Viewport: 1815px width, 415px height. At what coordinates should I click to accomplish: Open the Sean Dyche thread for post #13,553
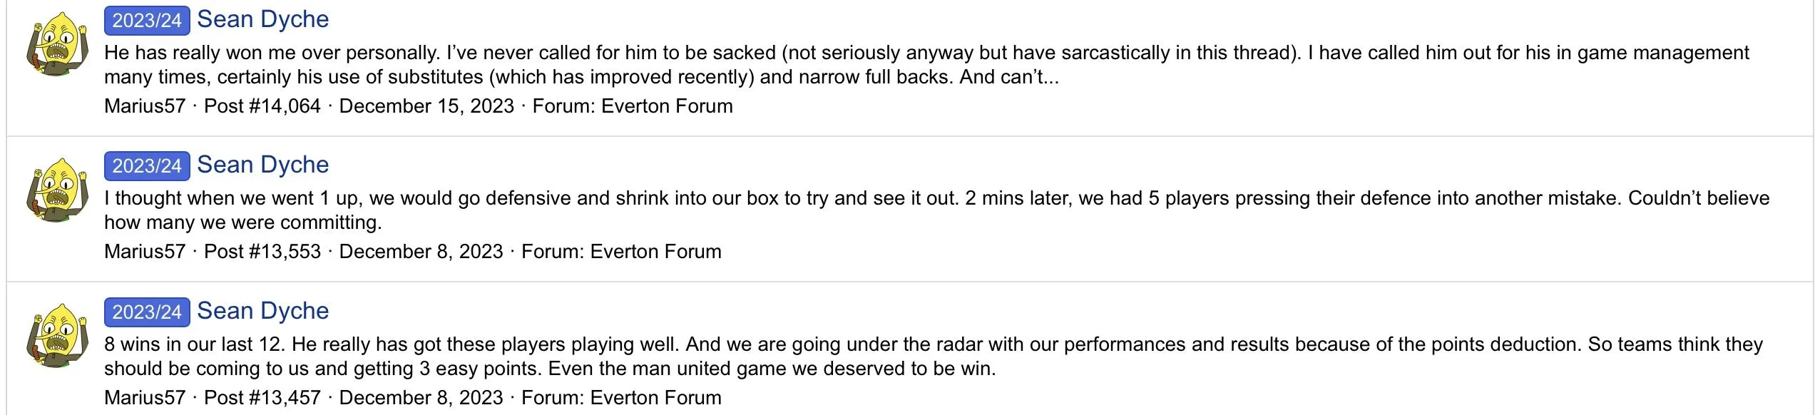tap(262, 165)
